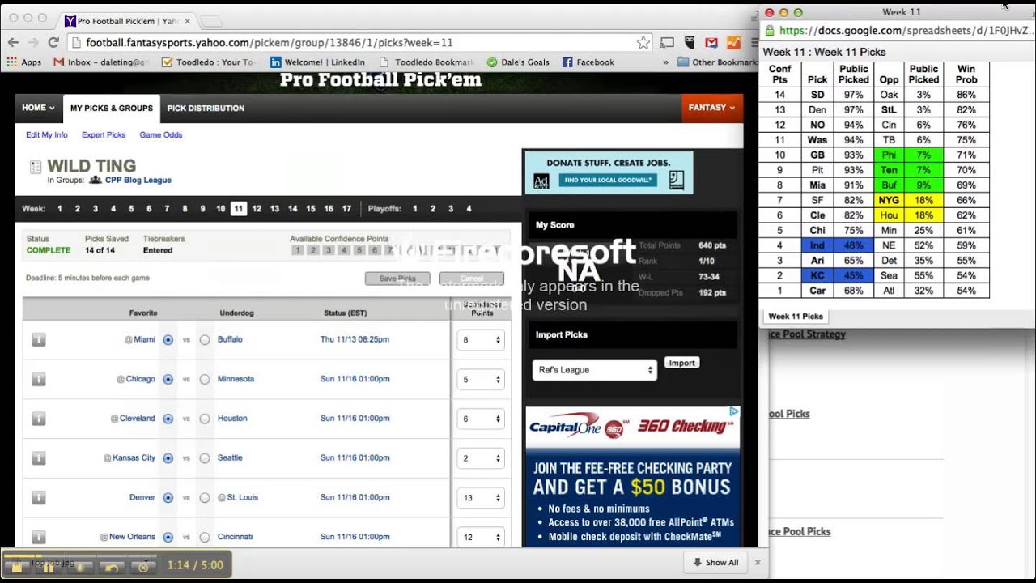1036x583 pixels.
Task: Change Cleveland confidence points dropdown
Action: (x=481, y=419)
